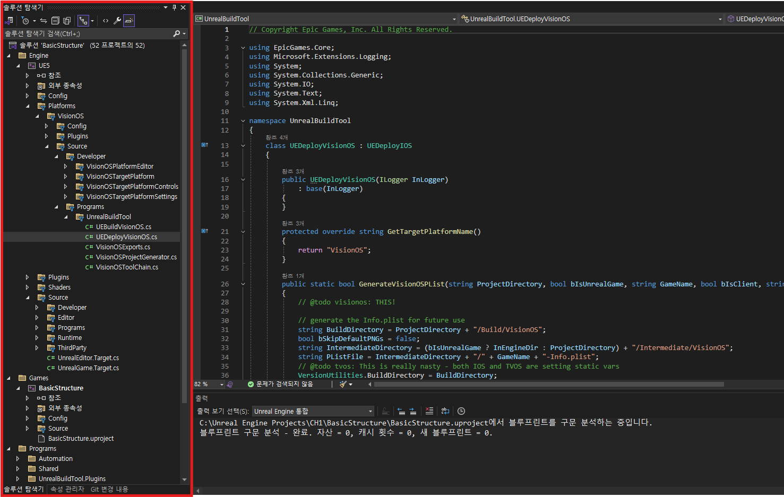Click the Collapse All icon in Solution Explorer

tap(55, 21)
